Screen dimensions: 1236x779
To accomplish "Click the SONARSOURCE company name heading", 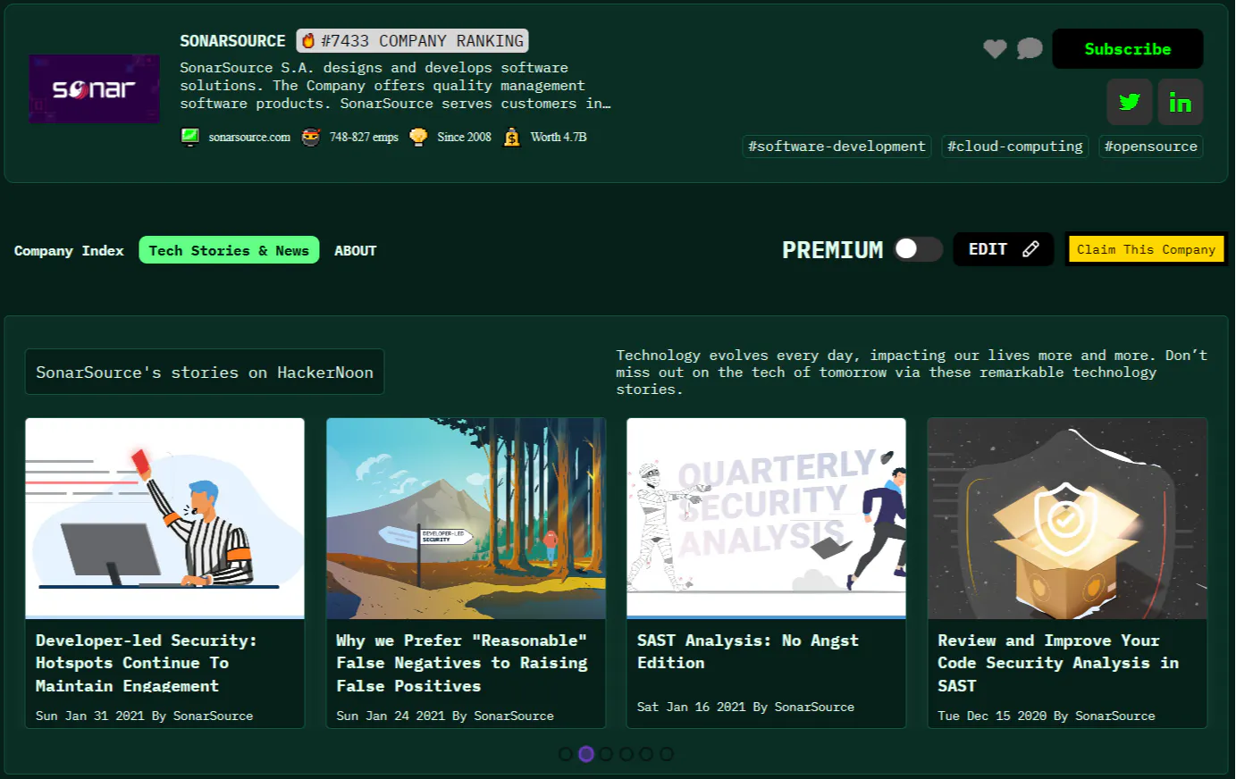I will (232, 41).
